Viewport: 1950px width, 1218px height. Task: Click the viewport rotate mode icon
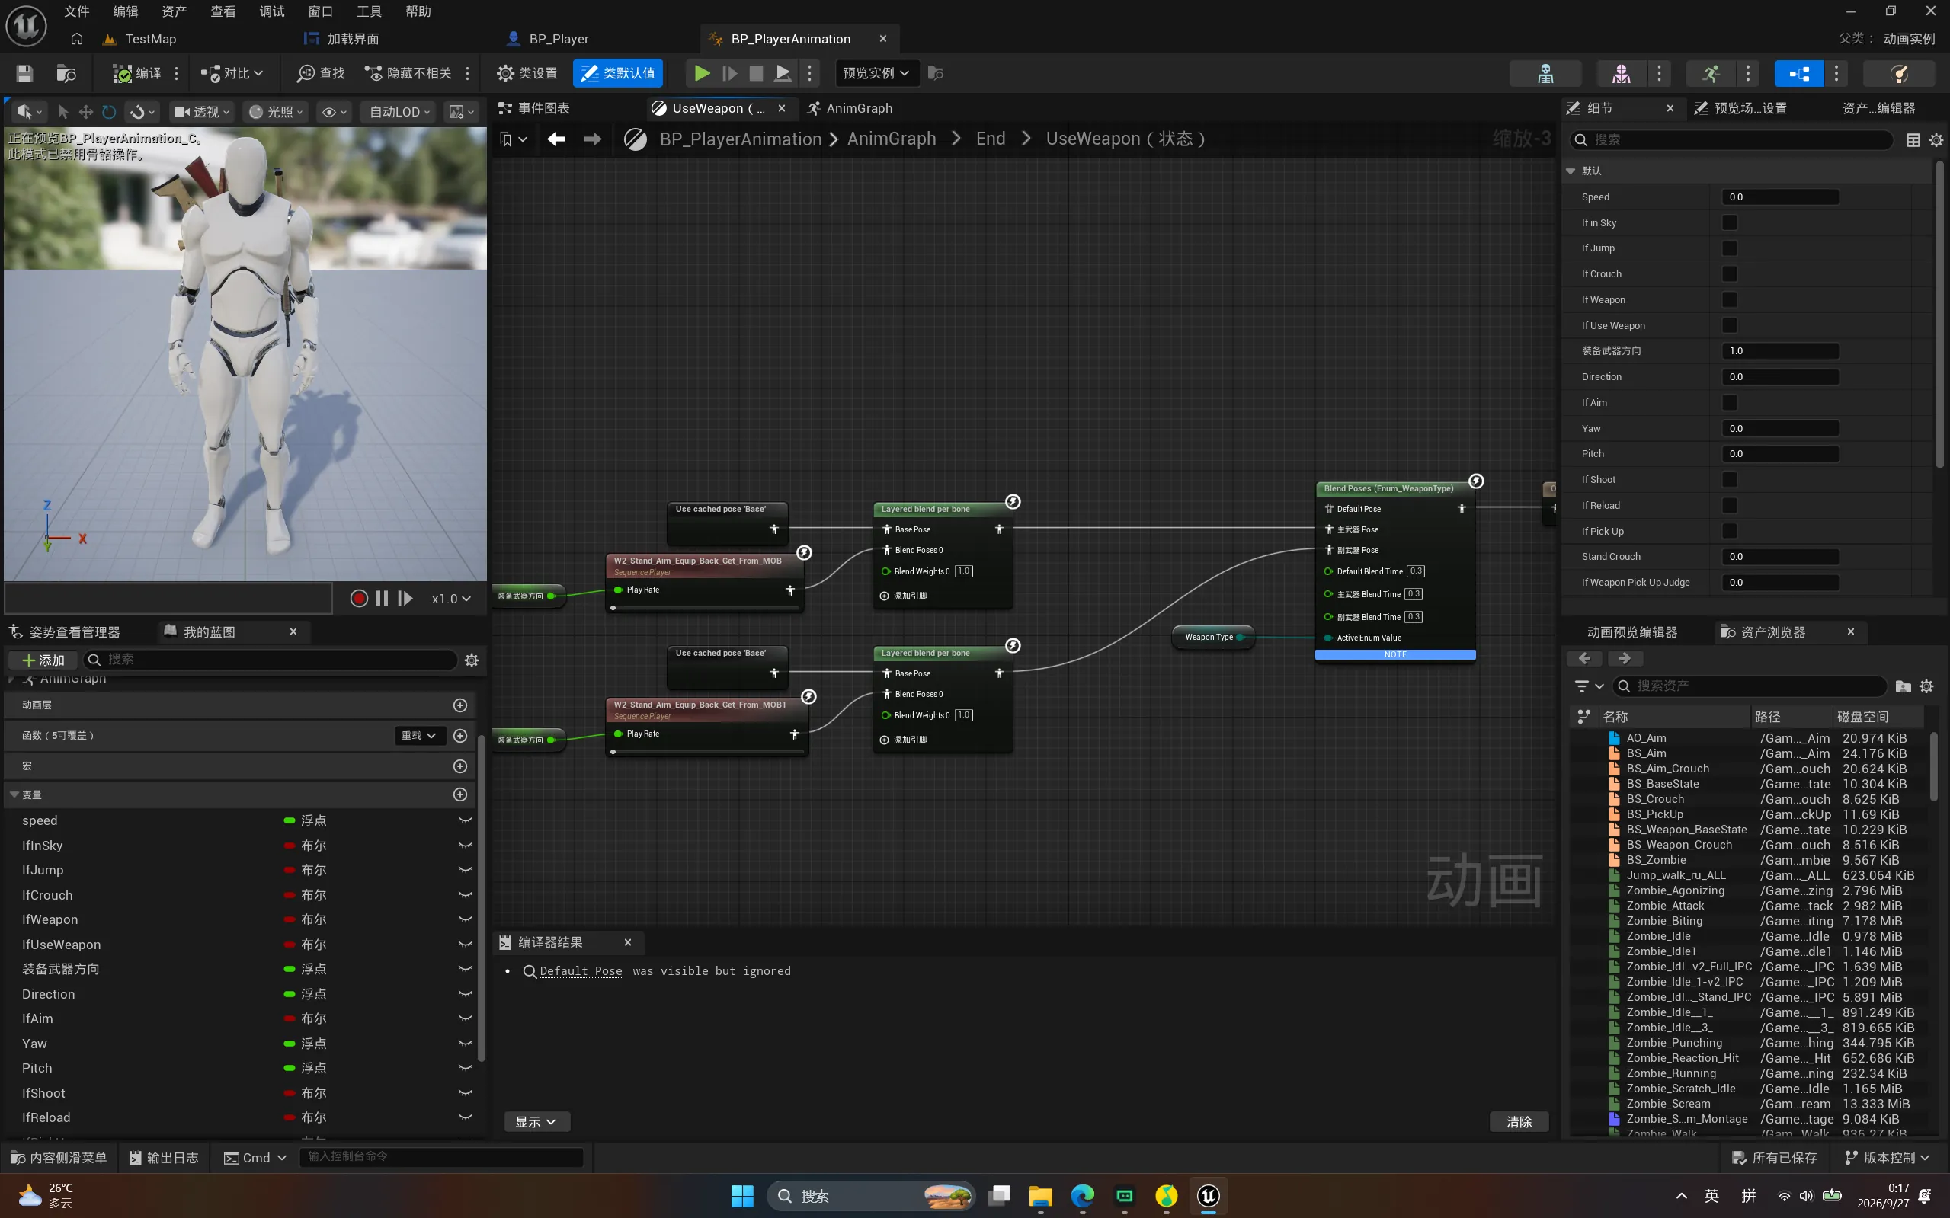coord(109,112)
